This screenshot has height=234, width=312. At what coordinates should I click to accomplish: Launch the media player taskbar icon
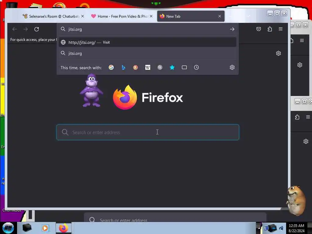coord(45,228)
